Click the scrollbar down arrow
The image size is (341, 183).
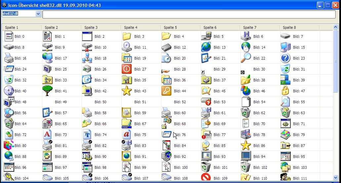(x=336, y=178)
